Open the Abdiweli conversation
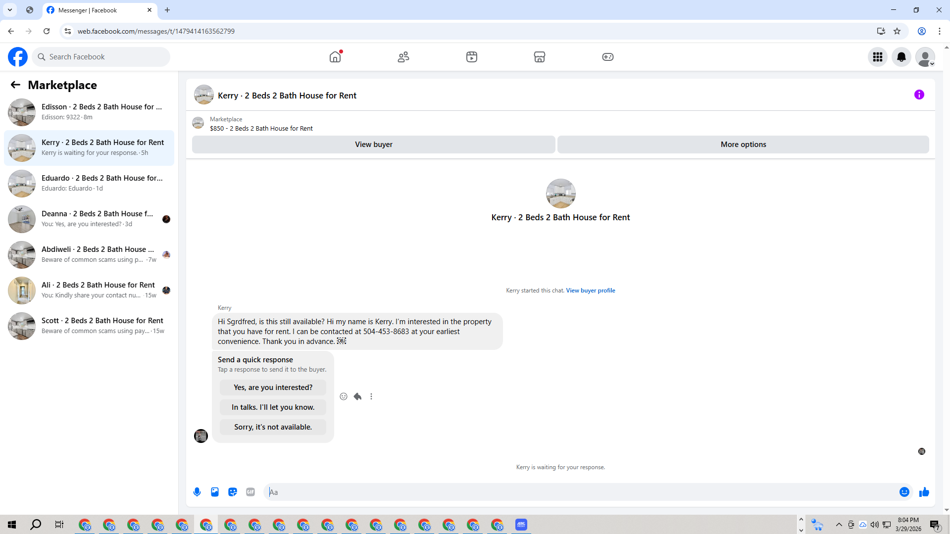Image resolution: width=950 pixels, height=534 pixels. [x=89, y=255]
